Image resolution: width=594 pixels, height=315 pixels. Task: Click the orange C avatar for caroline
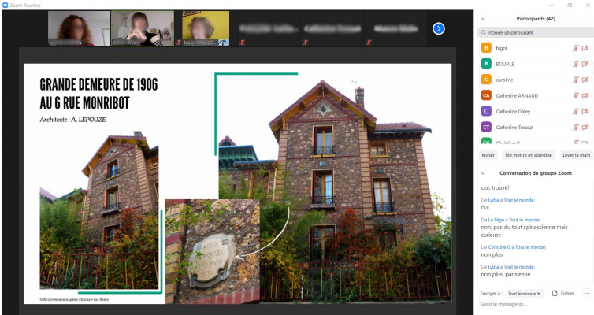click(x=486, y=80)
